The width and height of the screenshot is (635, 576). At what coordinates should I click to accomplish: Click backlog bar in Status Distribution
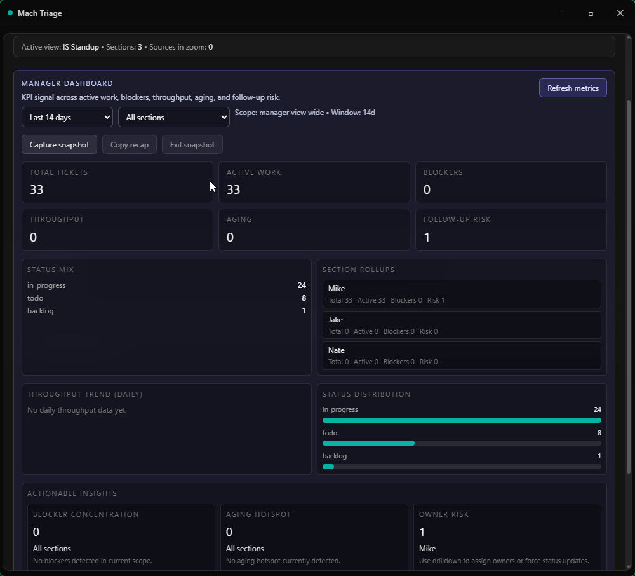tap(462, 467)
